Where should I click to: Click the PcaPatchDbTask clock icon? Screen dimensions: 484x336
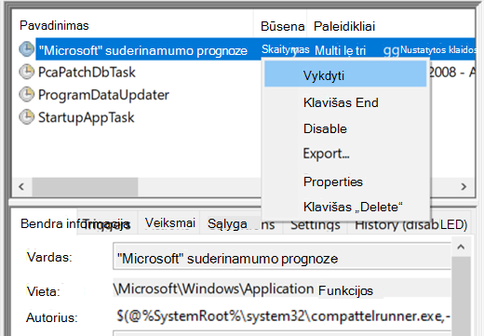coord(27,72)
